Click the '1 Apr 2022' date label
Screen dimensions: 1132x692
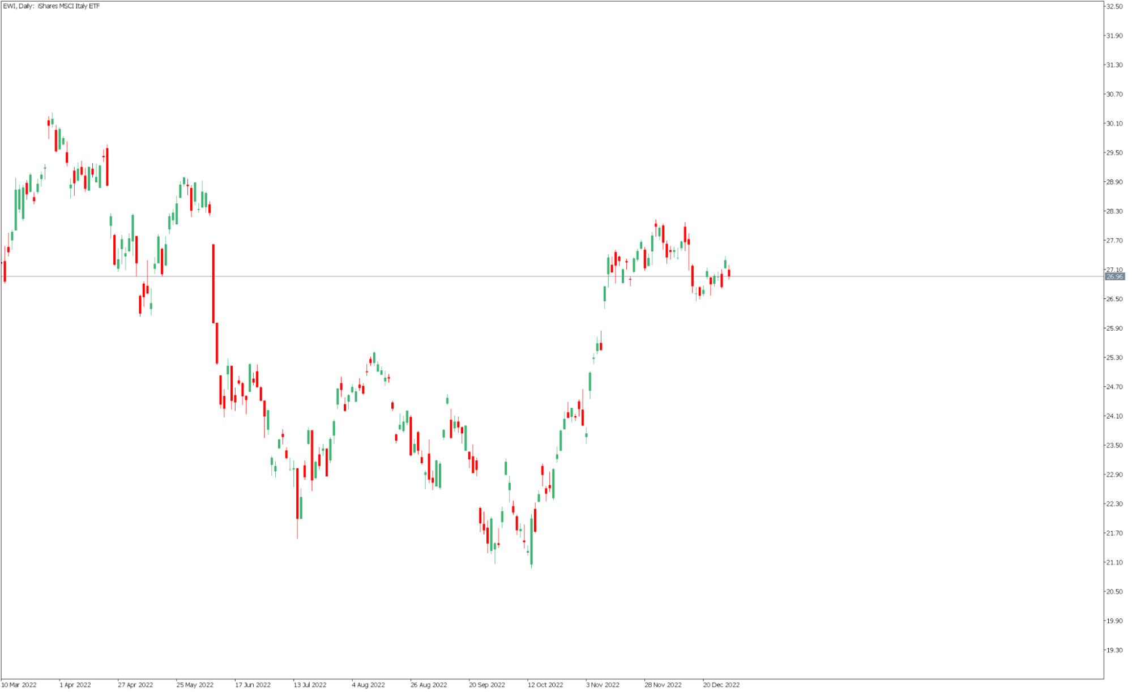[x=75, y=685]
